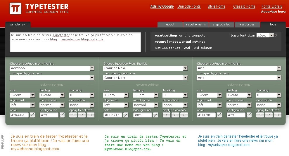Apply third column settings to column 1

260,115
